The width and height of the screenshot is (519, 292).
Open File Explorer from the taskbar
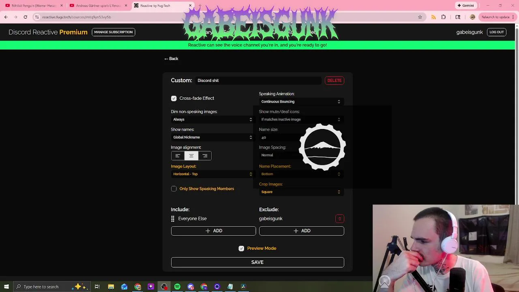click(111, 287)
